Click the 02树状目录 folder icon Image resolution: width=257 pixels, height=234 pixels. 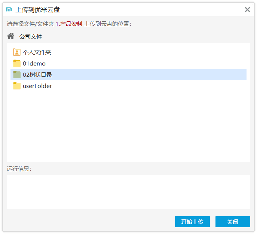(17, 75)
